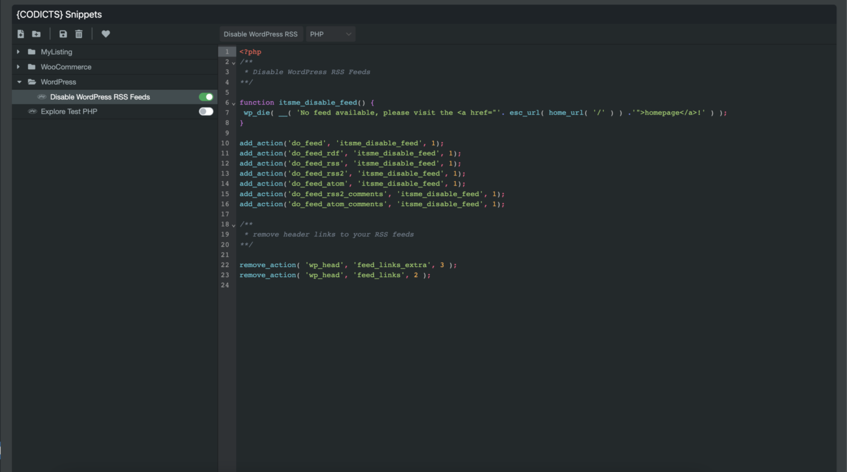Expand the MyListing folder arrow
847x472 pixels.
[x=18, y=52]
